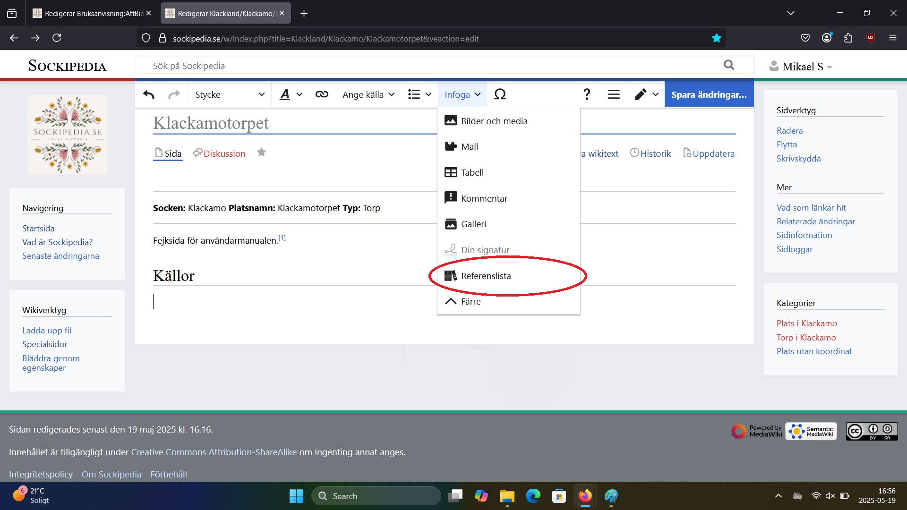Click the help question mark icon
This screenshot has width=907, height=510.
point(587,94)
